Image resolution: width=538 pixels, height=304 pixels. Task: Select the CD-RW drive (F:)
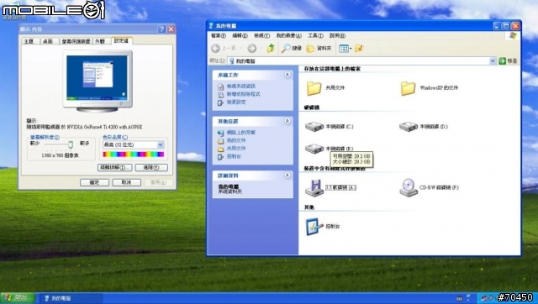pos(429,187)
